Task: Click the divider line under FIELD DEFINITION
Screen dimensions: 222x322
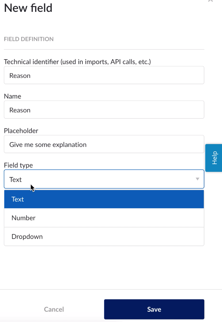Action: point(104,49)
